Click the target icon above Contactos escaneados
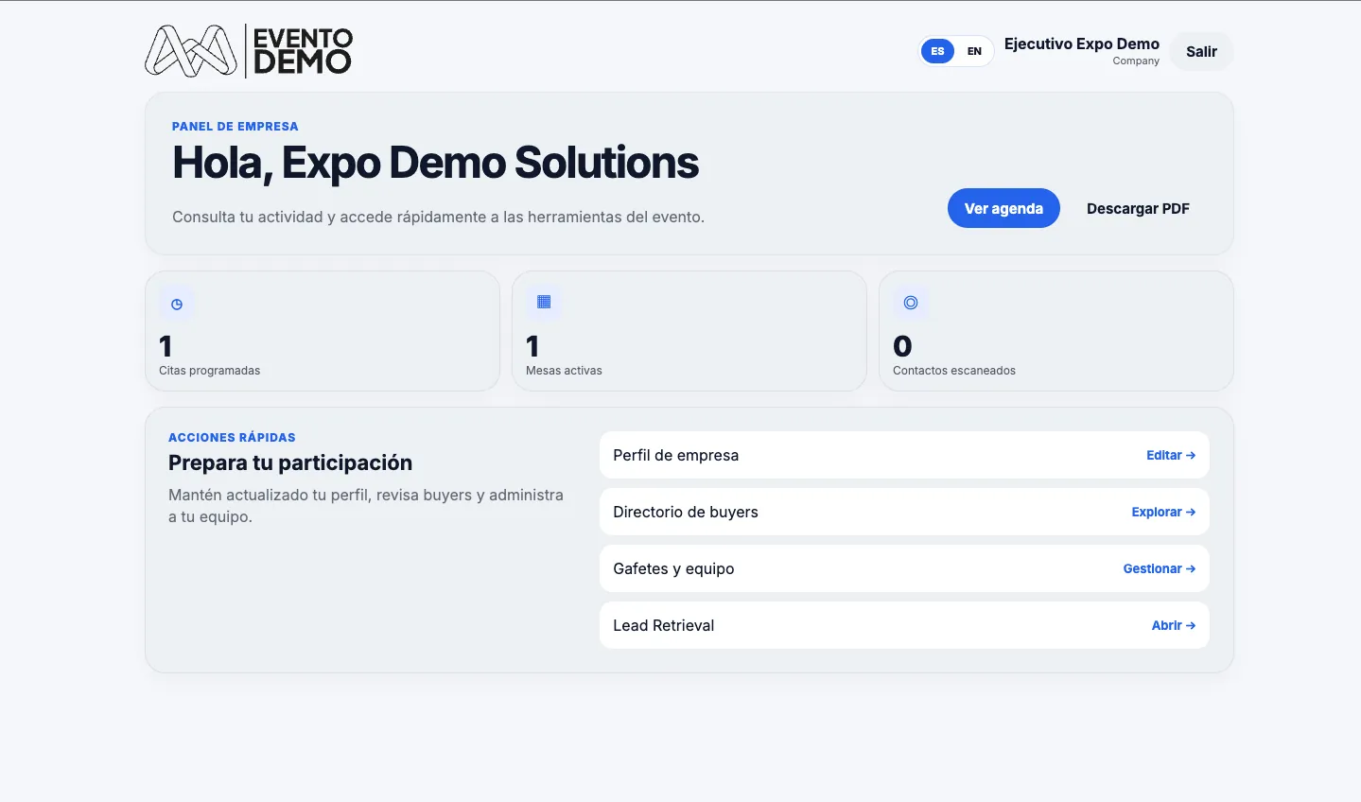The image size is (1361, 802). pos(911,303)
